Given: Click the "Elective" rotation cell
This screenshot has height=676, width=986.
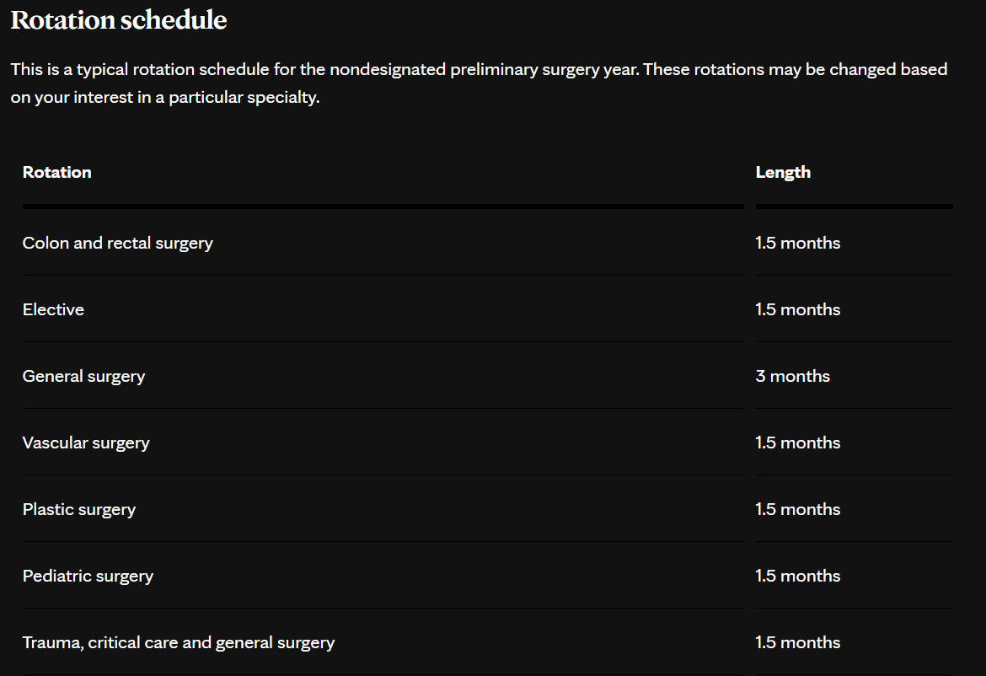Looking at the screenshot, I should 53,310.
